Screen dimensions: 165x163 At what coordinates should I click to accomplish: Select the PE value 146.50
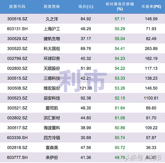(151, 88)
